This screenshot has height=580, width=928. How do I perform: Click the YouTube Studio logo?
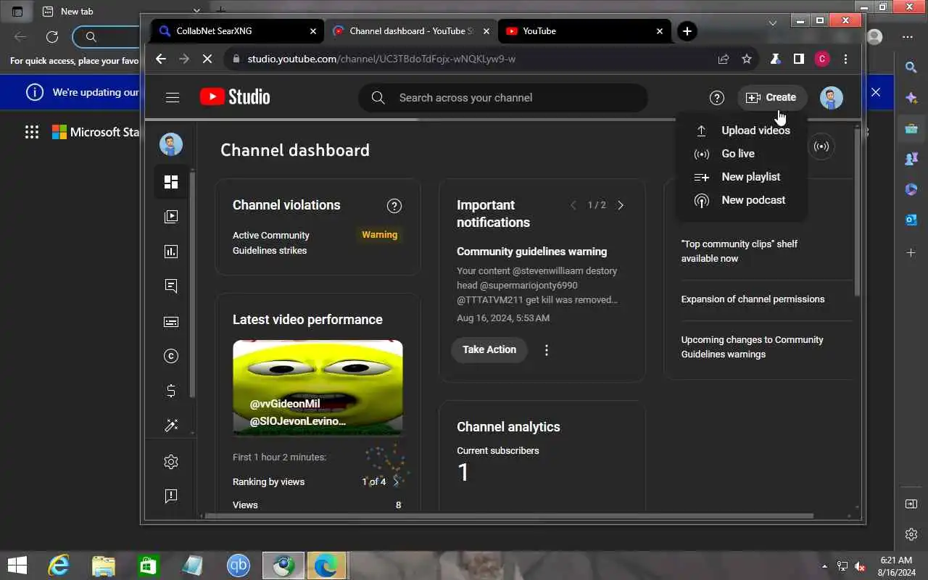point(235,97)
